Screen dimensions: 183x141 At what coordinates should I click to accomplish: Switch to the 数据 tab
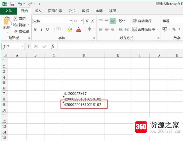click(85, 11)
